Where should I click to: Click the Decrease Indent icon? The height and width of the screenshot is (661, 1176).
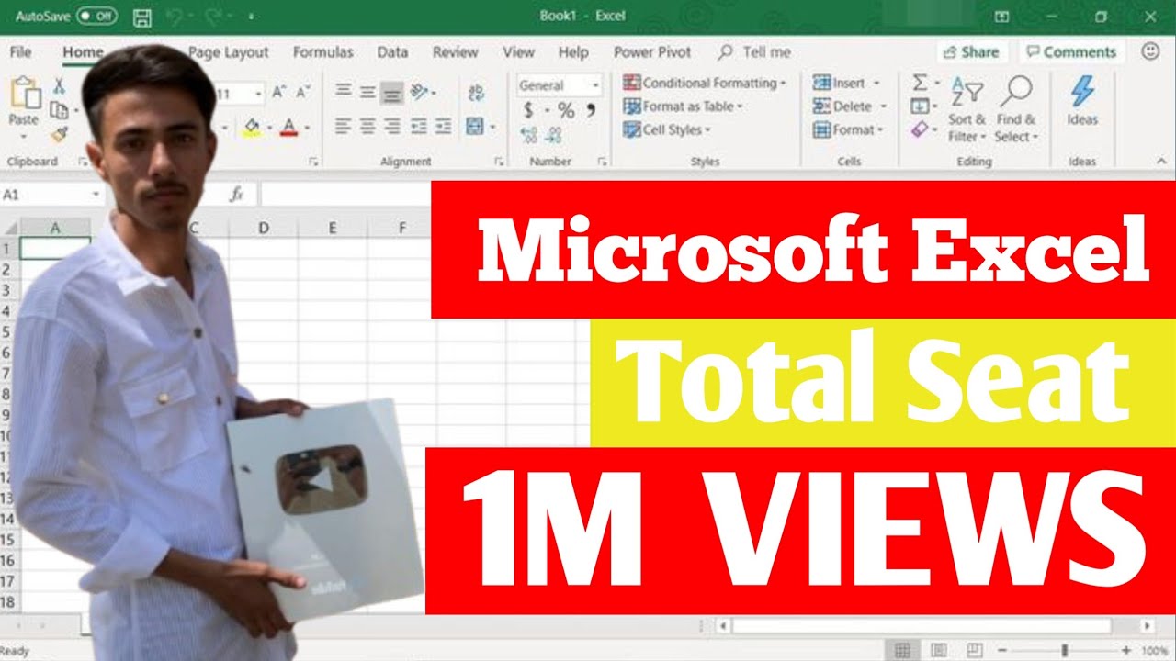(419, 127)
